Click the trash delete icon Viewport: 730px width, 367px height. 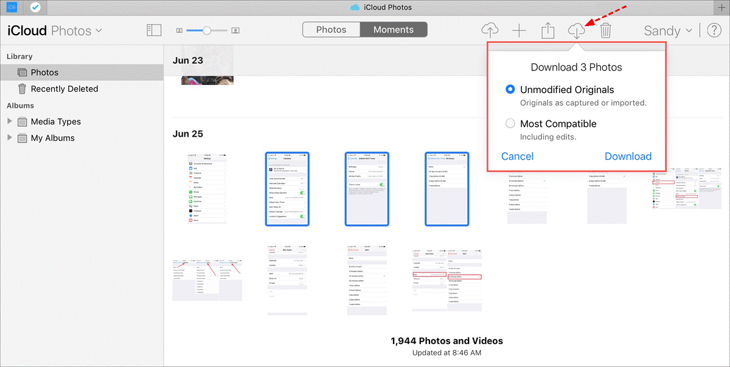[x=605, y=30]
